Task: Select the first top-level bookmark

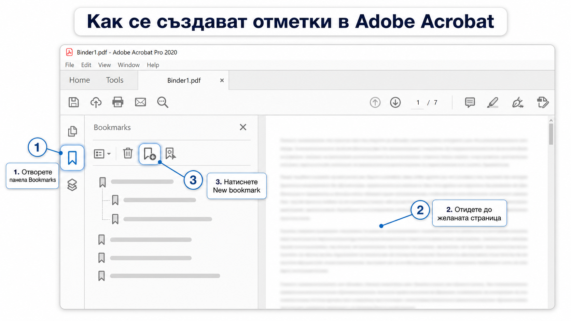Action: click(136, 182)
